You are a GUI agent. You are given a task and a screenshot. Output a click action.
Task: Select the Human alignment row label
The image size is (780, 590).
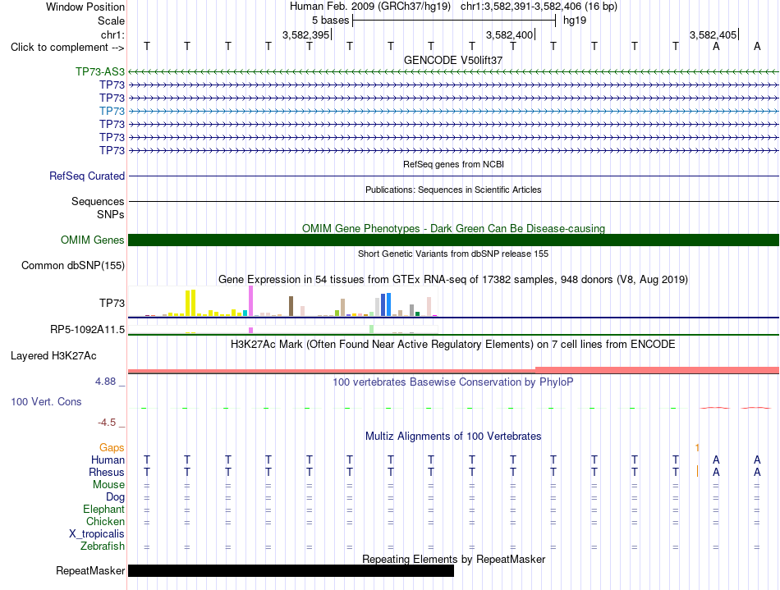pyautogui.click(x=108, y=460)
